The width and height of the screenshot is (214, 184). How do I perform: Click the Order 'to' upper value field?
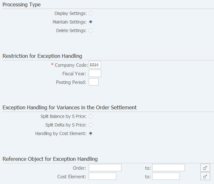click(168, 168)
